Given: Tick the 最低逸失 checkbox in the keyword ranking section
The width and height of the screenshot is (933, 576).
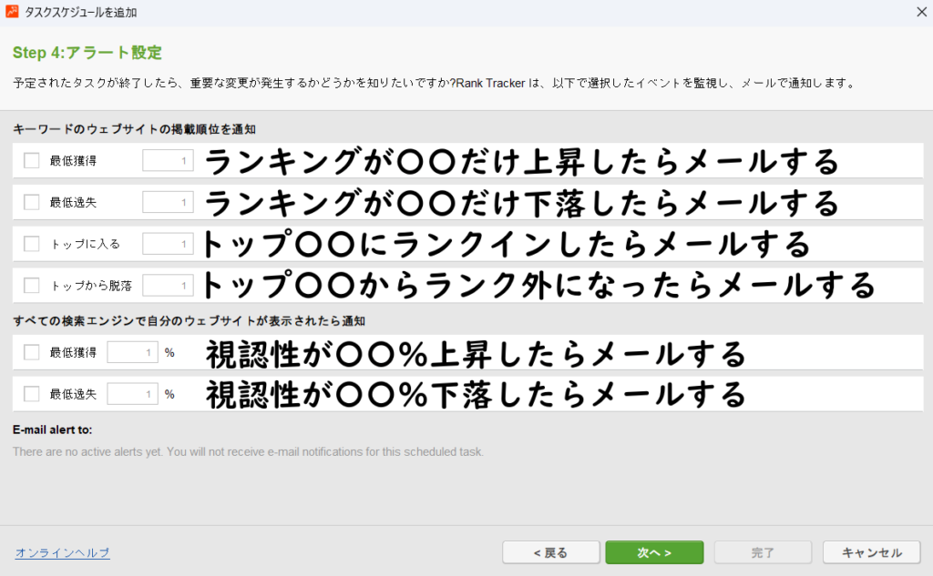Looking at the screenshot, I should coord(32,202).
